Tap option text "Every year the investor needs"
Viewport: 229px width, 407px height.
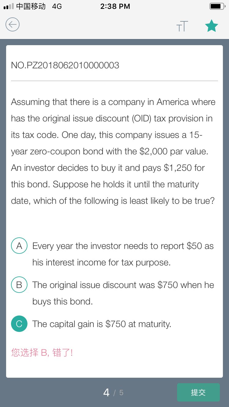123,246
